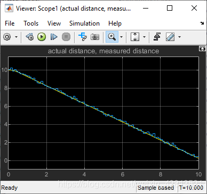Open the View menu
Image resolution: width=207 pixels, height=194 pixels.
(x=54, y=23)
